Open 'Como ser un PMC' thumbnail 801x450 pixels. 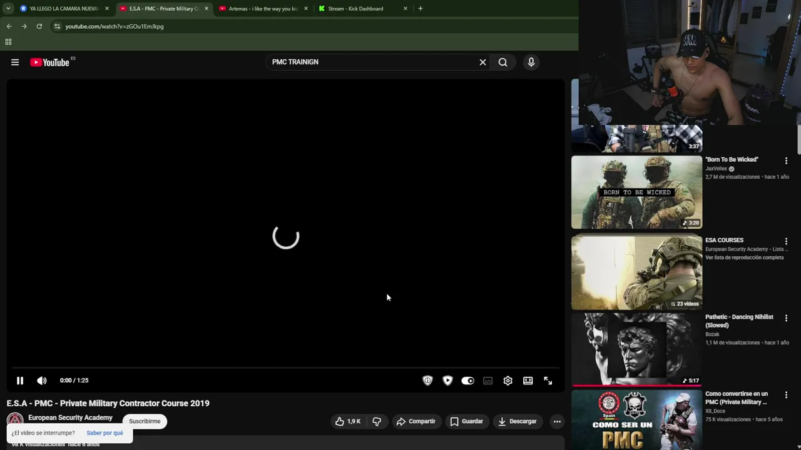click(636, 419)
